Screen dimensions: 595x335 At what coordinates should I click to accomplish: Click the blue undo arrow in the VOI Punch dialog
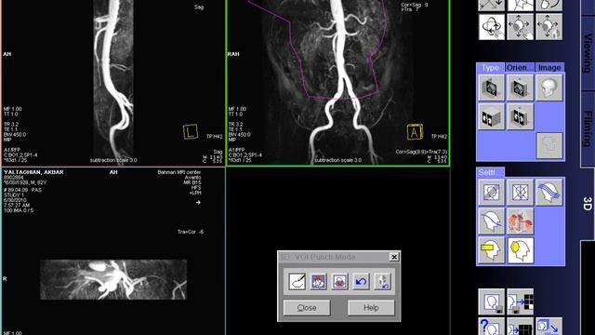361,281
